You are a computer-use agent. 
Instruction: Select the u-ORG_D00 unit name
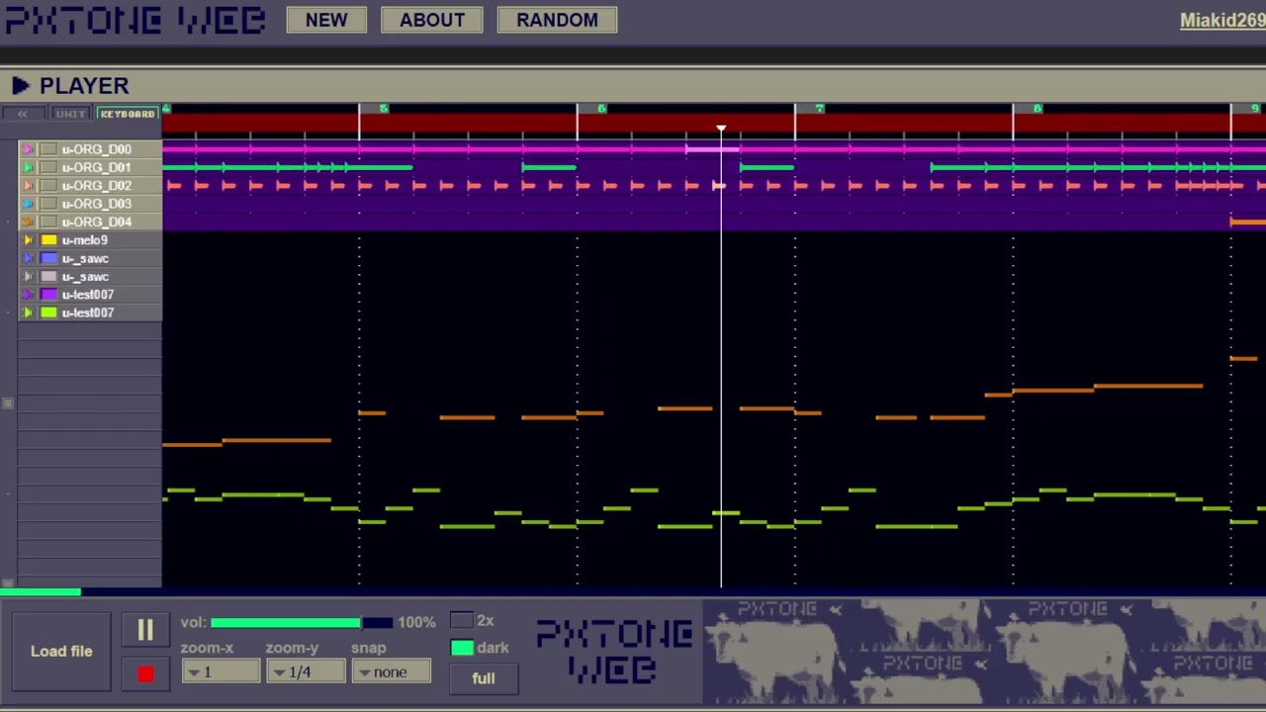click(x=96, y=149)
